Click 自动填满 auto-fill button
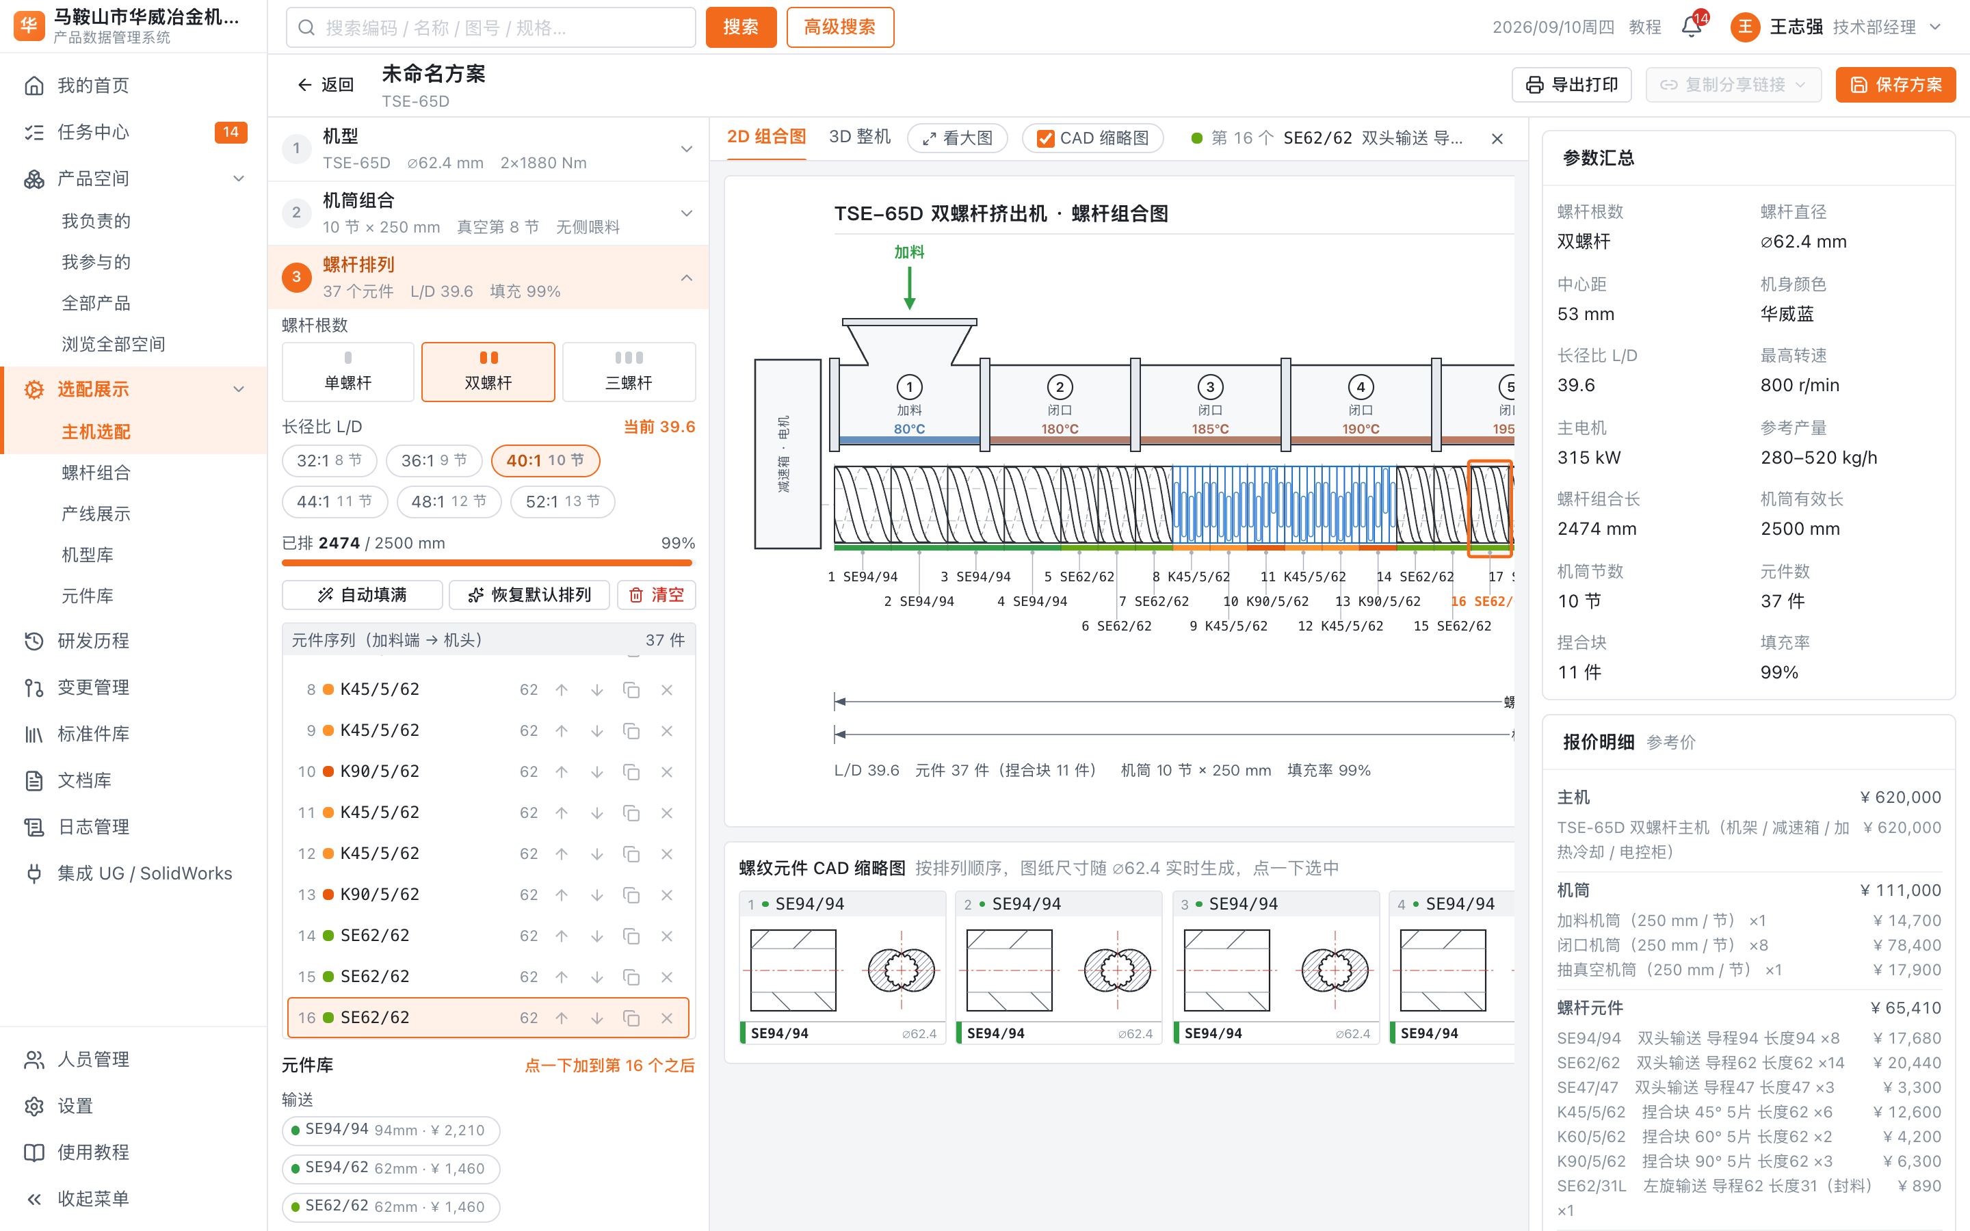The width and height of the screenshot is (1970, 1231). click(x=363, y=594)
